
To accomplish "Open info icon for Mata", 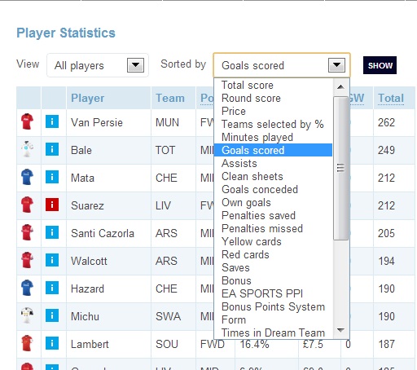I will (52, 177).
